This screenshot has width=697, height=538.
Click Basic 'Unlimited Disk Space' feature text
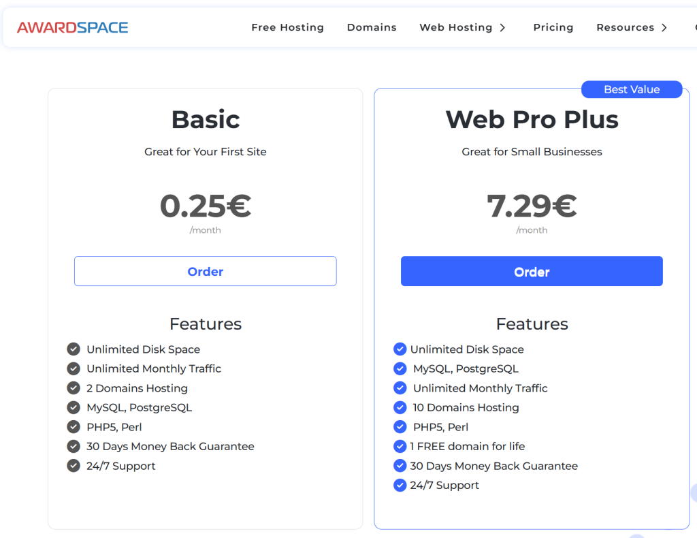[x=143, y=349]
